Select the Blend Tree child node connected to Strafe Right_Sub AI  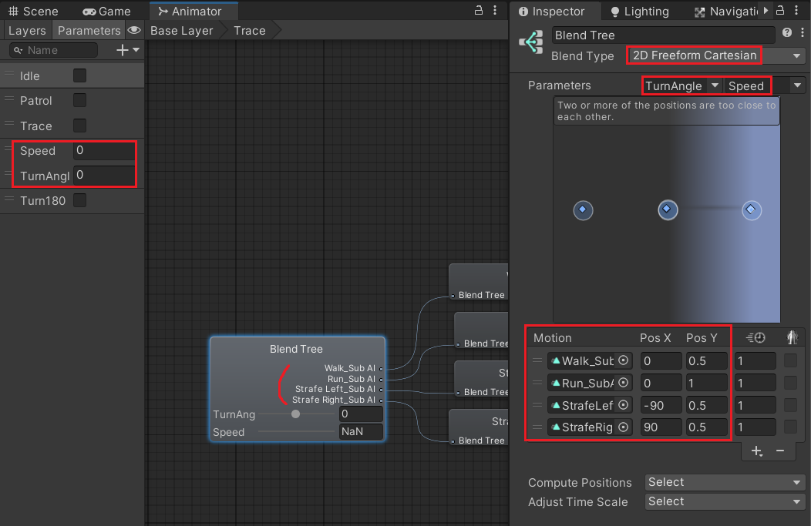[x=479, y=427]
